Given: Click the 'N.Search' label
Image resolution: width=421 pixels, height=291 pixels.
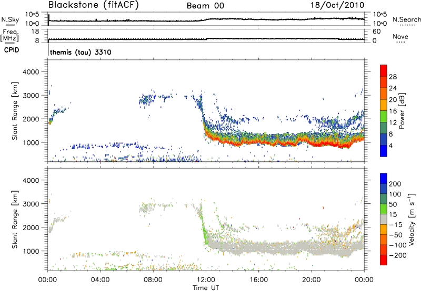Looking at the screenshot, I should (x=406, y=19).
